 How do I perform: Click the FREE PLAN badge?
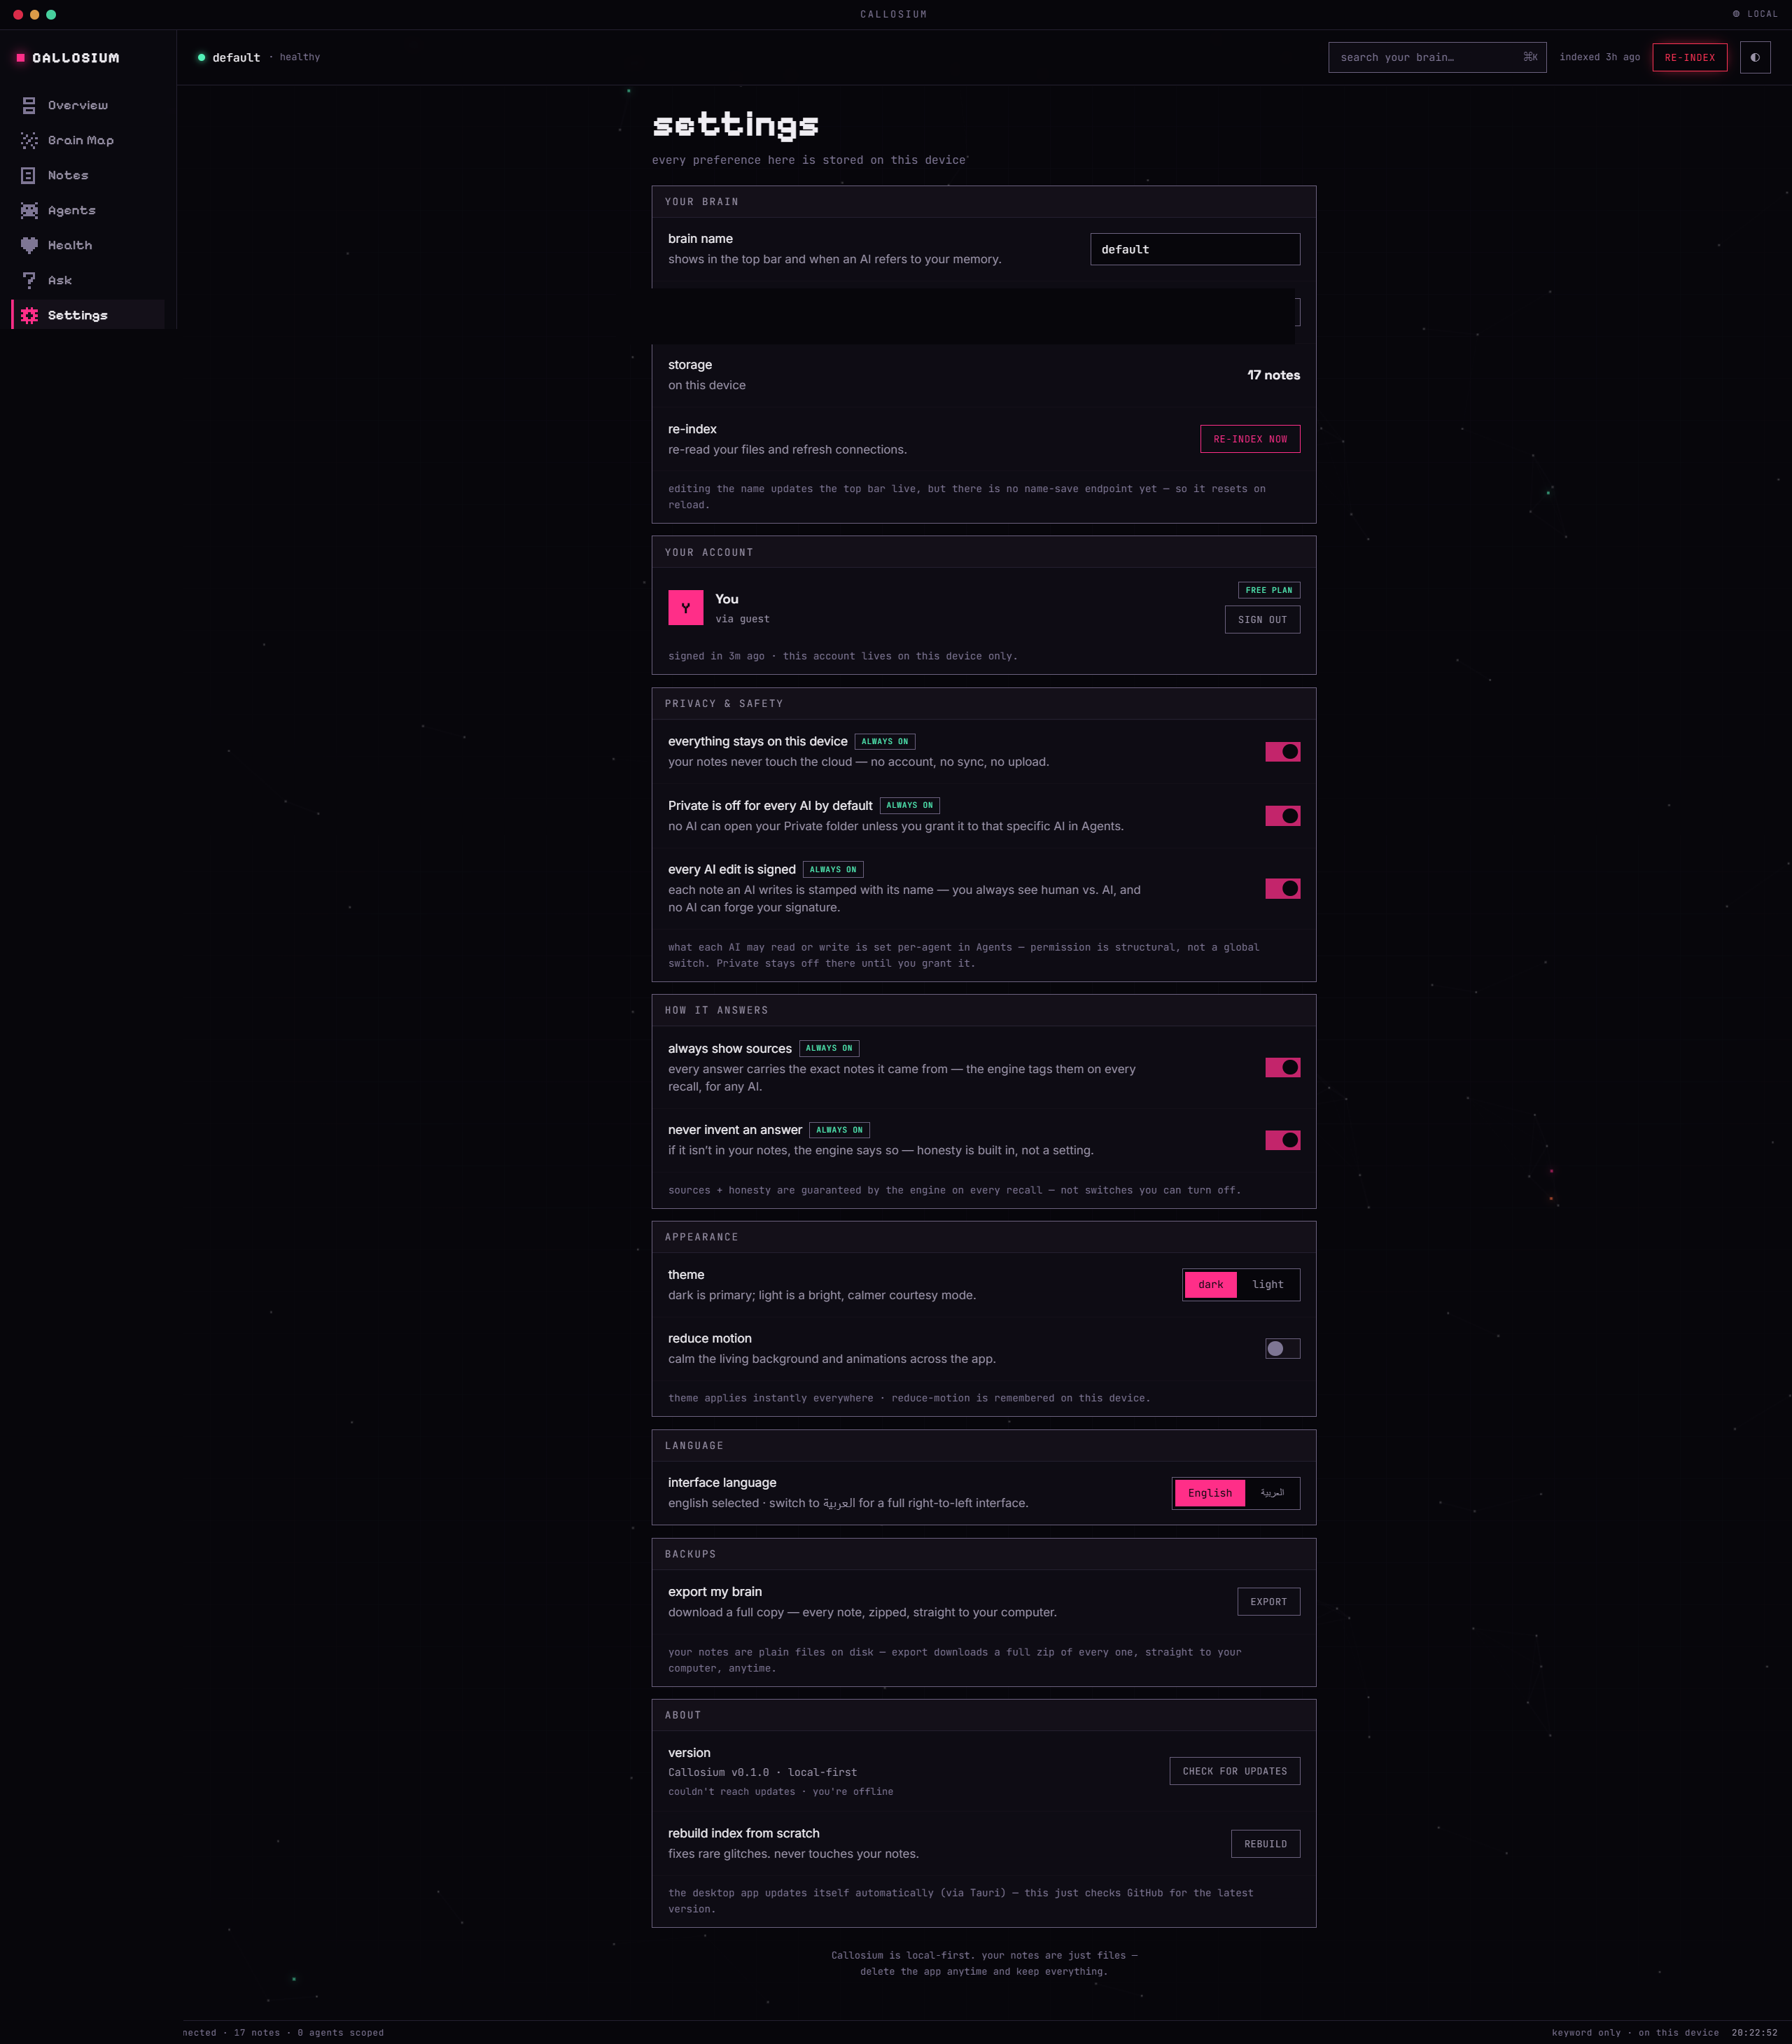tap(1269, 590)
